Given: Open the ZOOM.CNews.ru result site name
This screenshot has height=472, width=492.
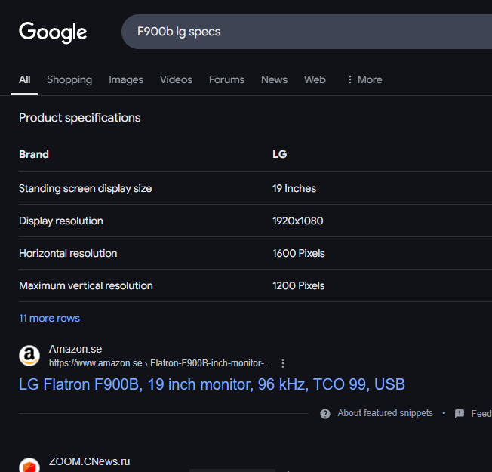Looking at the screenshot, I should click(x=90, y=461).
